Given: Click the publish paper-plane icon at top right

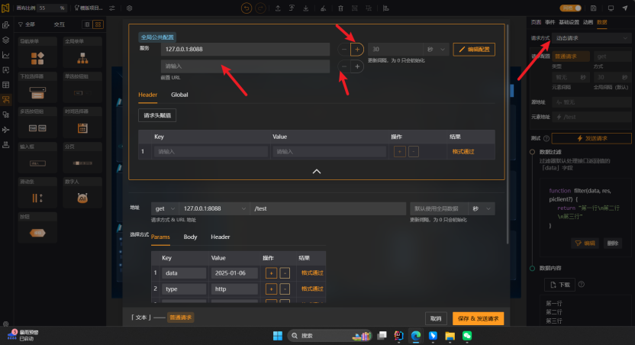Looking at the screenshot, I should (625, 8).
